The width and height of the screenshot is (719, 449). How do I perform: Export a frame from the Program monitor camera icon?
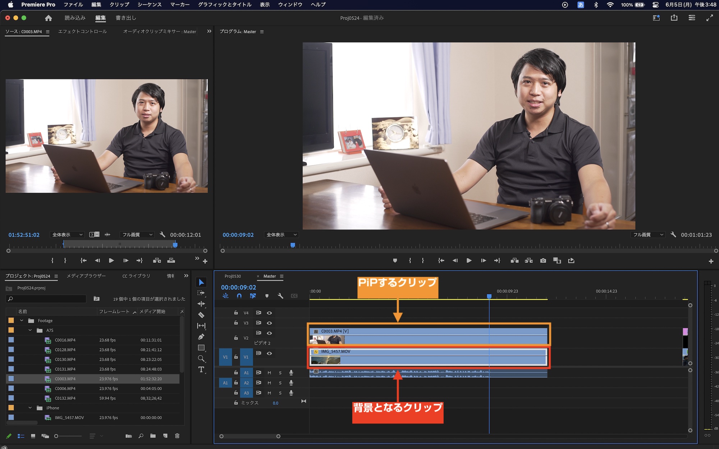pos(543,261)
